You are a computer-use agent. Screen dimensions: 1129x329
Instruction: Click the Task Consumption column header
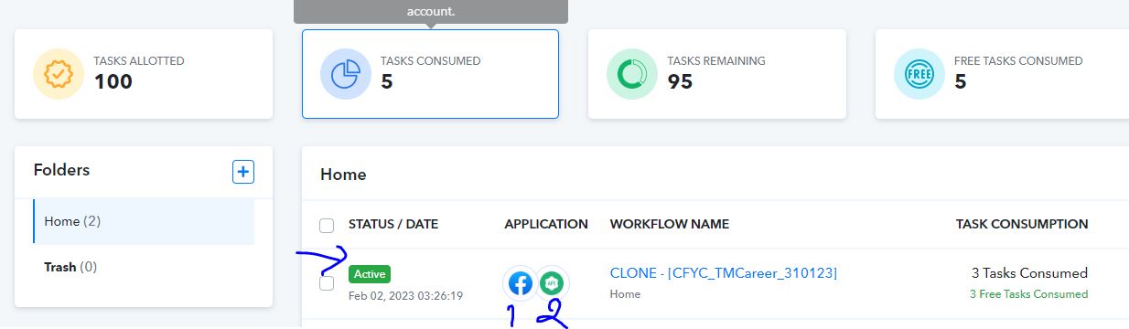(x=1022, y=224)
